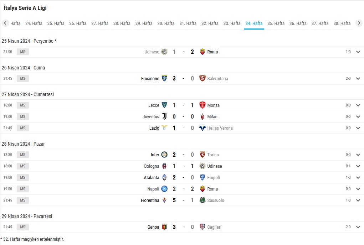Screen dimensions: 364x245
Task: Click the Genoa club emblem
Action: 164,227
